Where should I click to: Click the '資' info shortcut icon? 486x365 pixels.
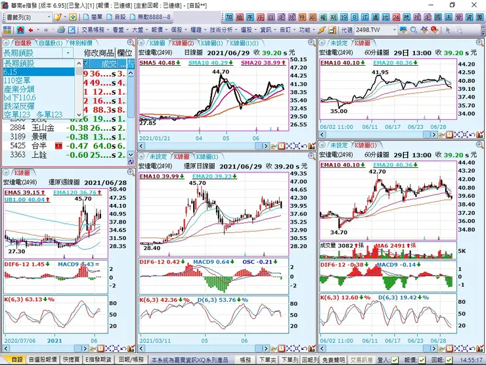tap(469, 17)
